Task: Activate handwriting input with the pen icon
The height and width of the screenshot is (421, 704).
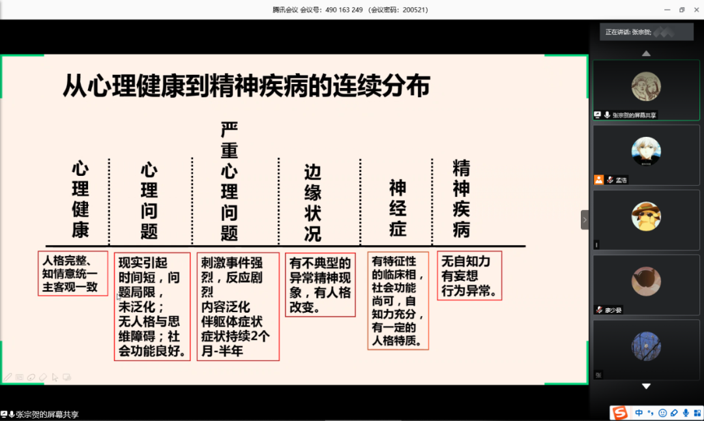Action: pyautogui.click(x=674, y=413)
